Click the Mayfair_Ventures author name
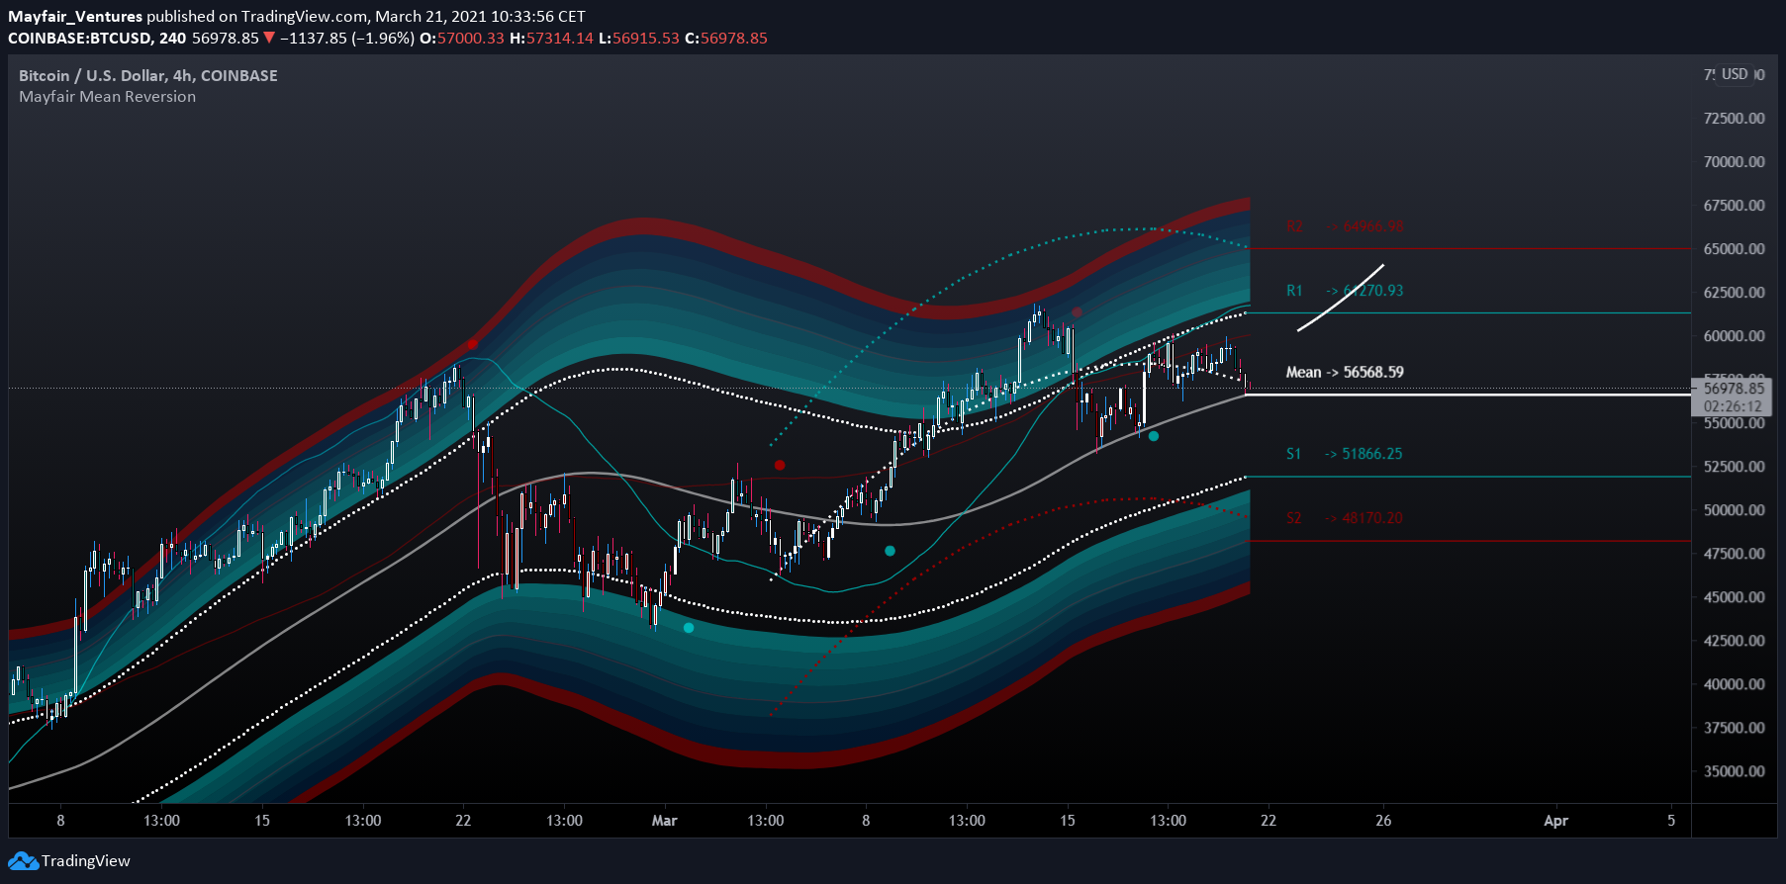This screenshot has height=884, width=1786. pyautogui.click(x=75, y=17)
